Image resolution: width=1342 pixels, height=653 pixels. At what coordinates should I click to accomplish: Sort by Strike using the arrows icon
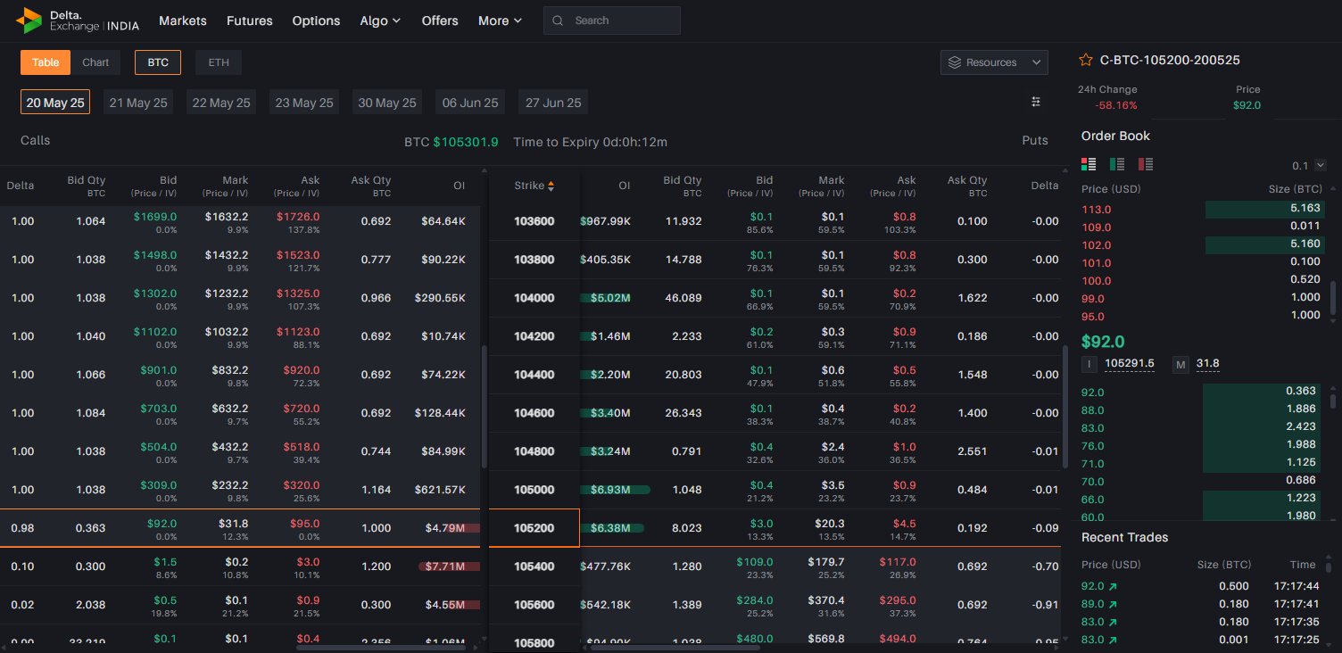tap(551, 186)
